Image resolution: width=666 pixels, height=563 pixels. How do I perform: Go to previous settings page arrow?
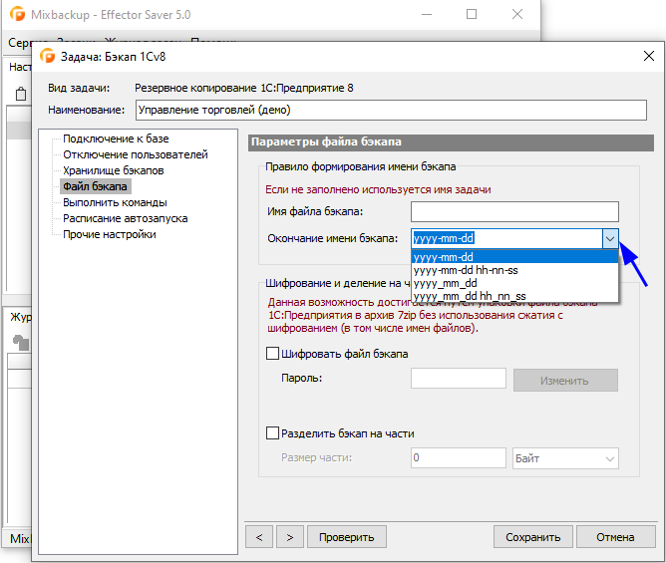pyautogui.click(x=259, y=537)
